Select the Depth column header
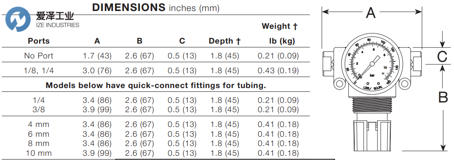This screenshot has height=160, width=454. click(x=225, y=41)
